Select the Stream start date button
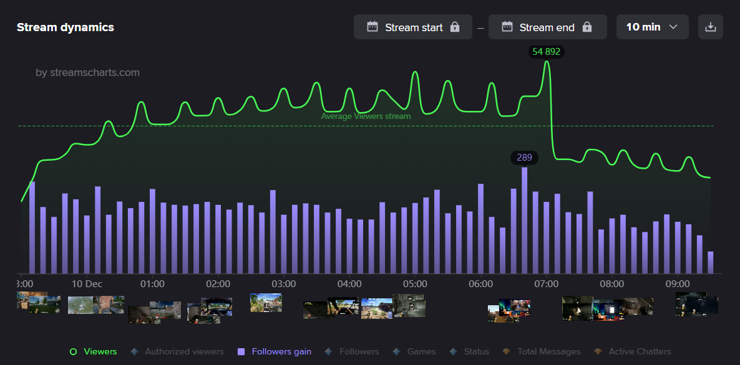The image size is (740, 365). [x=413, y=27]
